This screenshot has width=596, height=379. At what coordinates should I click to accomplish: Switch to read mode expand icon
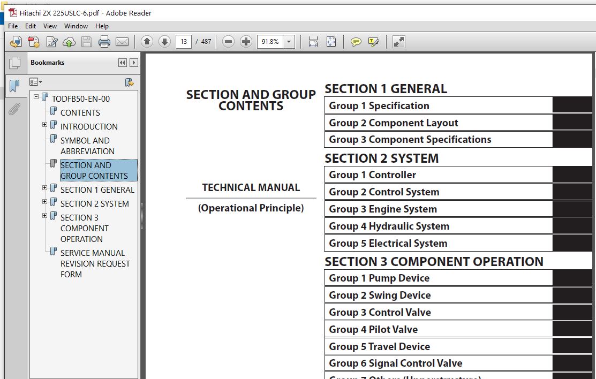click(399, 41)
